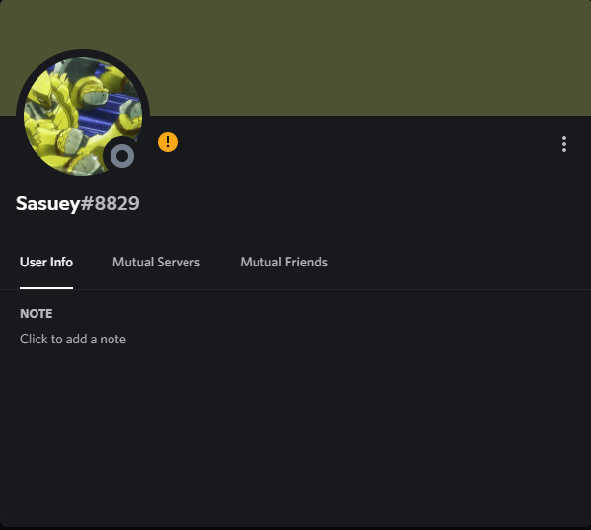This screenshot has height=530, width=591.
Task: Click the orange exclamation warning badge
Action: tap(168, 142)
